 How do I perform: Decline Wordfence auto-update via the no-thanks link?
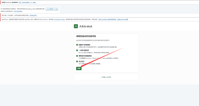pyautogui.click(x=33, y=2)
